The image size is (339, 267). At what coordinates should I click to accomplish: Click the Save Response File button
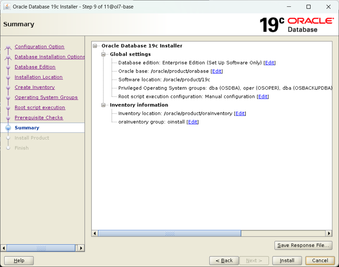click(303, 245)
